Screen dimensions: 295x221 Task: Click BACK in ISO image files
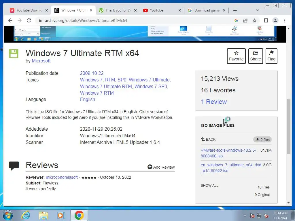[208, 140]
